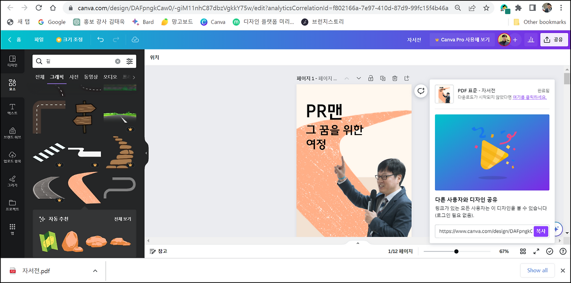Click the 복사 button to copy share link
This screenshot has width=571, height=283.
[x=541, y=231]
